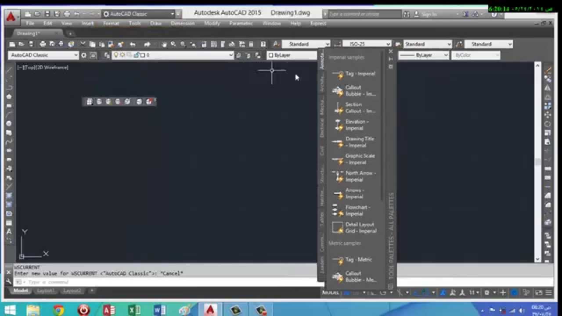The height and width of the screenshot is (316, 562).
Task: Switch to the Layout1 tab
Action: [x=46, y=291]
